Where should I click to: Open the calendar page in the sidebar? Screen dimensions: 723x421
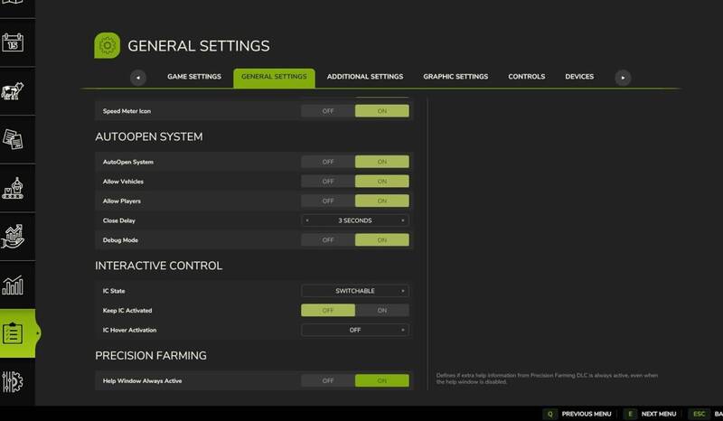14,42
